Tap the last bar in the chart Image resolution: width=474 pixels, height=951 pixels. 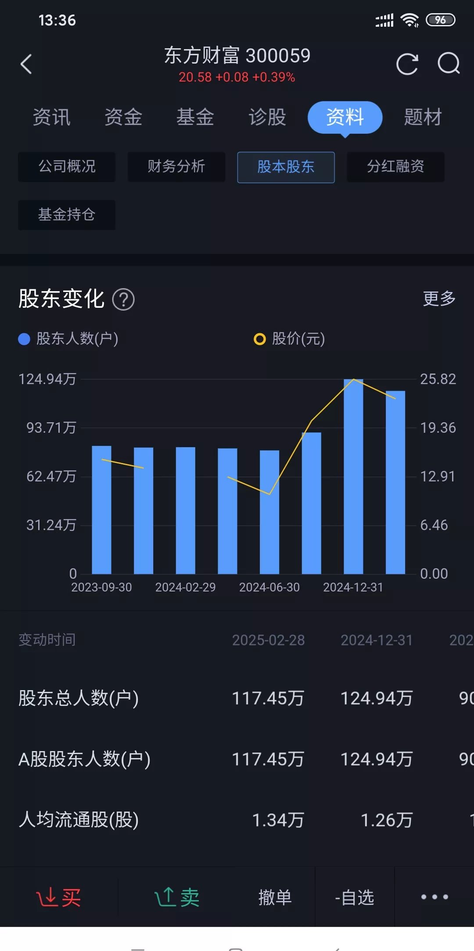pos(395,482)
